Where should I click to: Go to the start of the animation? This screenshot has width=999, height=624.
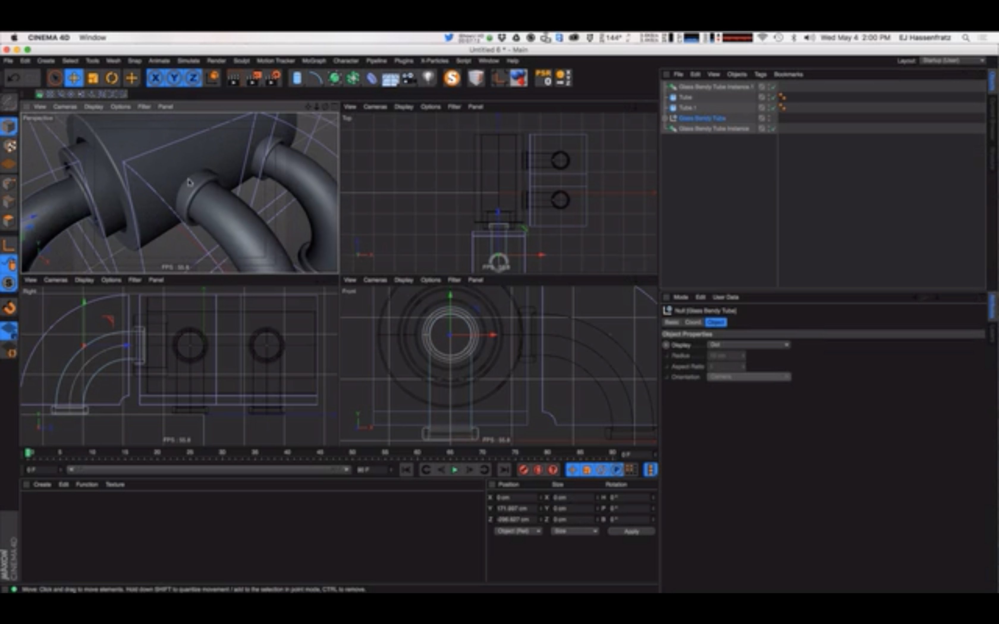tap(406, 470)
